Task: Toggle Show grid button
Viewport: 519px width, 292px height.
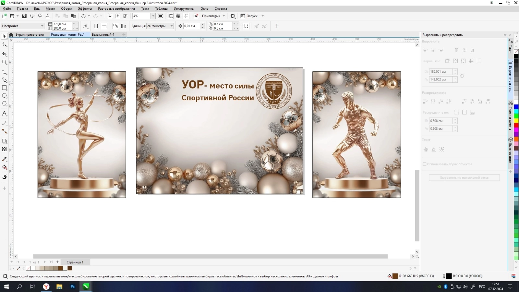Action: tap(178, 16)
